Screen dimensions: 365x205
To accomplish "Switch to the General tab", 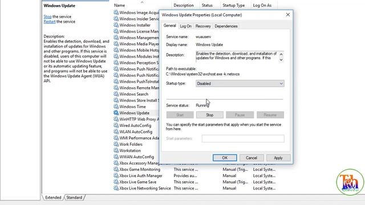I will point(169,26).
